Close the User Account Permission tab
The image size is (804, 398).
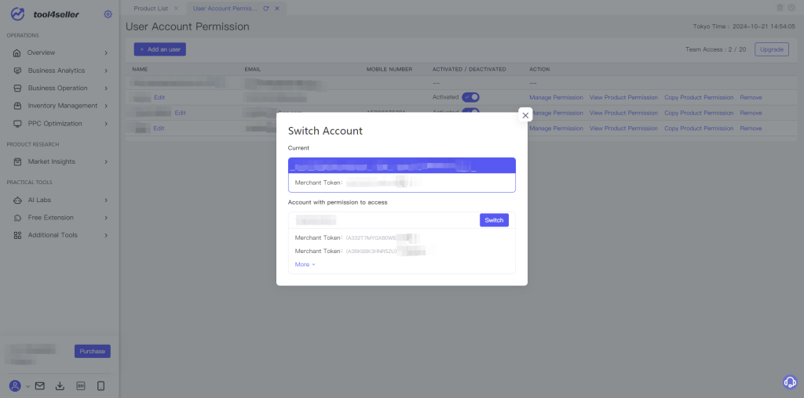[x=277, y=8]
